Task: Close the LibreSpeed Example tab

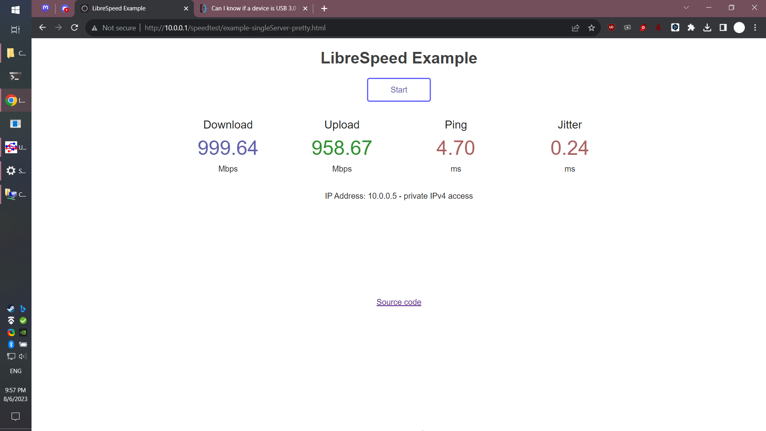Action: [186, 8]
